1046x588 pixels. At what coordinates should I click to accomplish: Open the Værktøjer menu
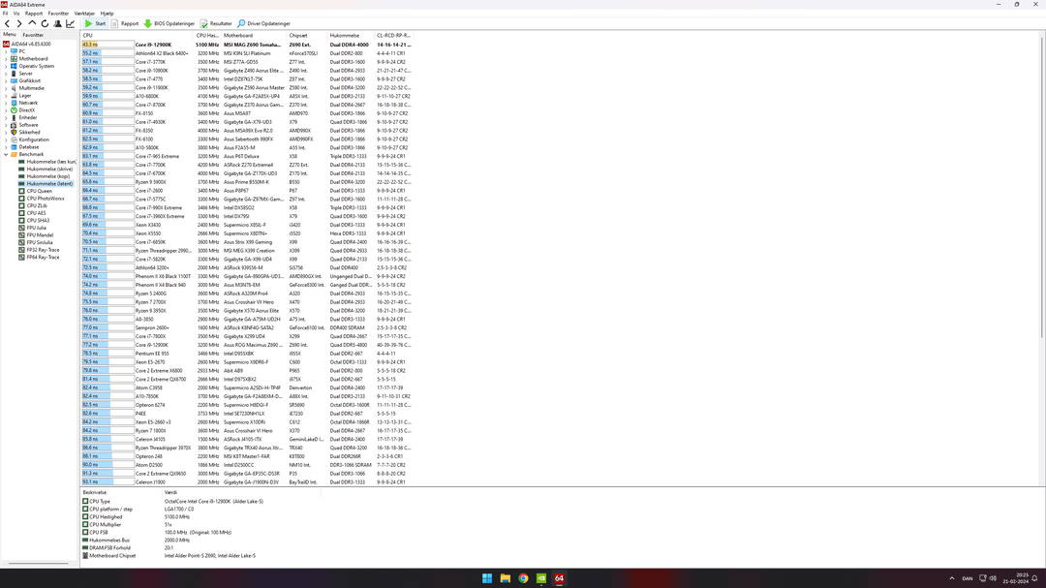pyautogui.click(x=84, y=14)
